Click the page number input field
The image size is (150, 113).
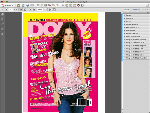pos(11,10)
